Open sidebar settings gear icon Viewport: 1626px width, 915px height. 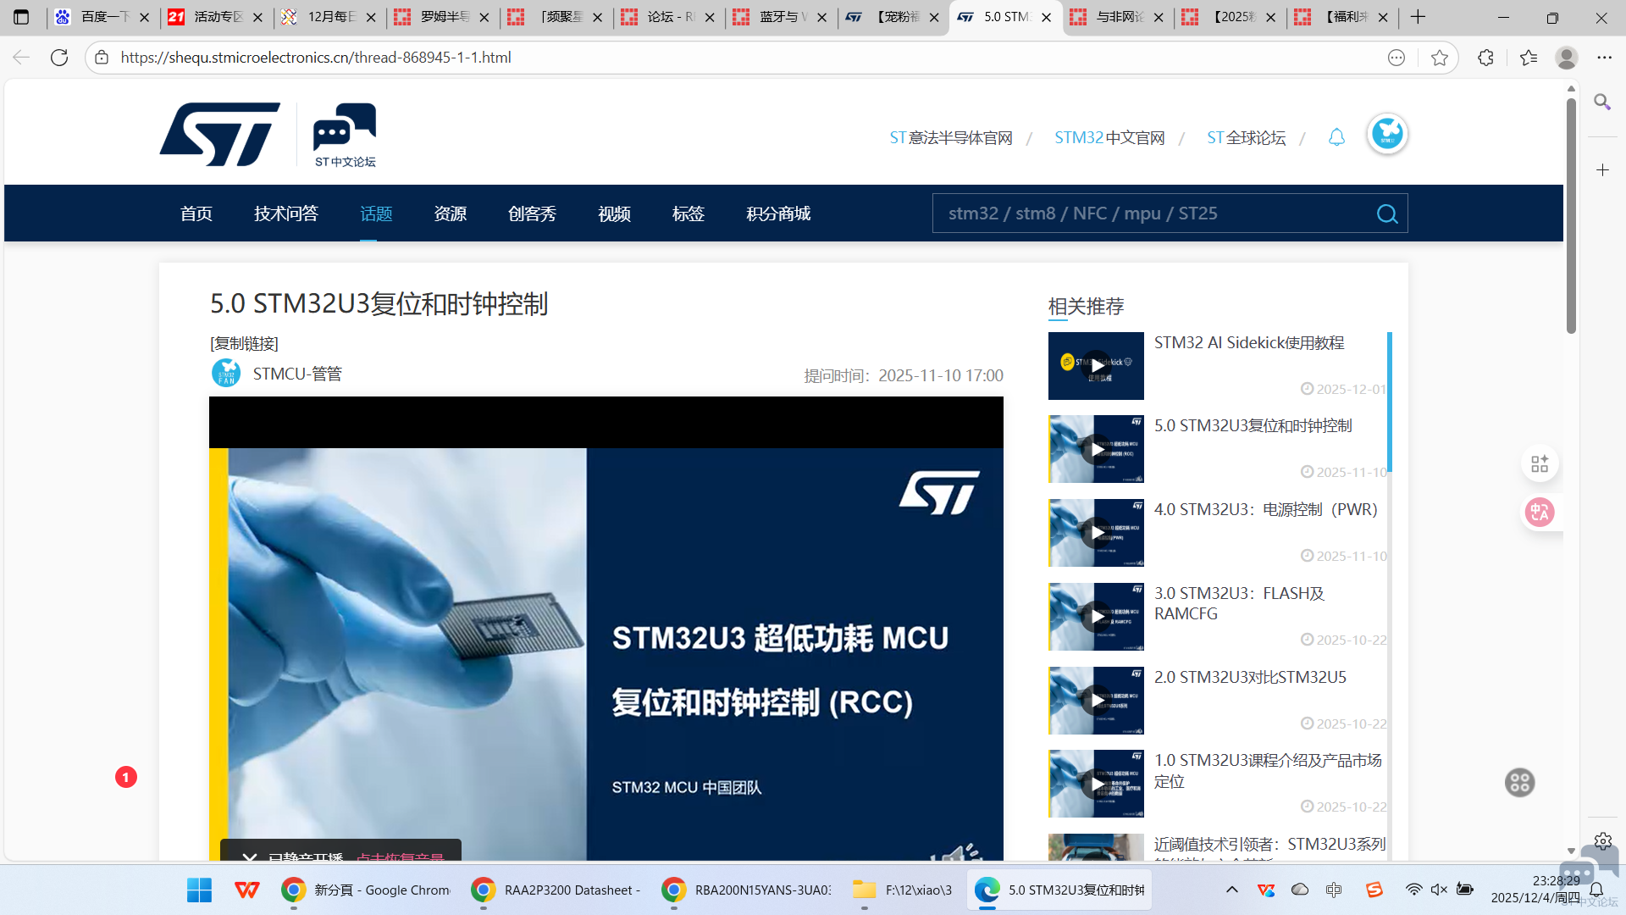pyautogui.click(x=1602, y=840)
